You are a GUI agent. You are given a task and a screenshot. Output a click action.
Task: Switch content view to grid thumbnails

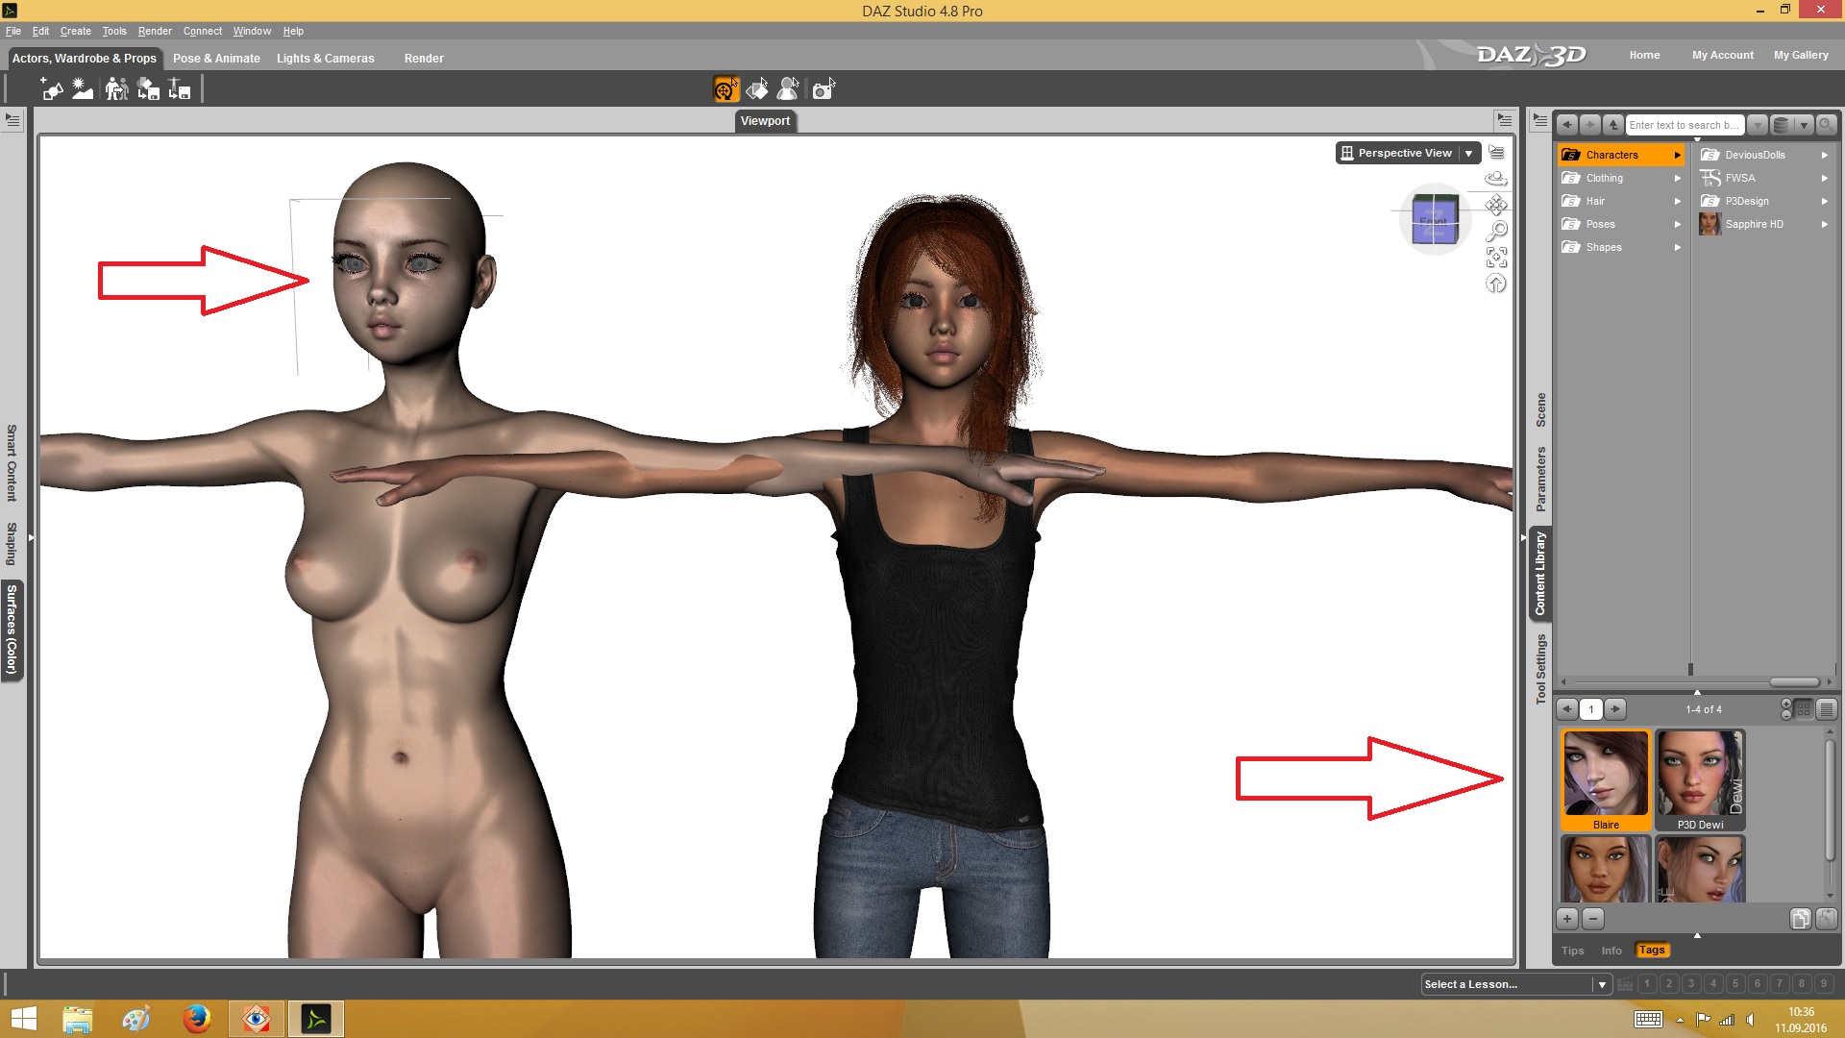pos(1804,709)
